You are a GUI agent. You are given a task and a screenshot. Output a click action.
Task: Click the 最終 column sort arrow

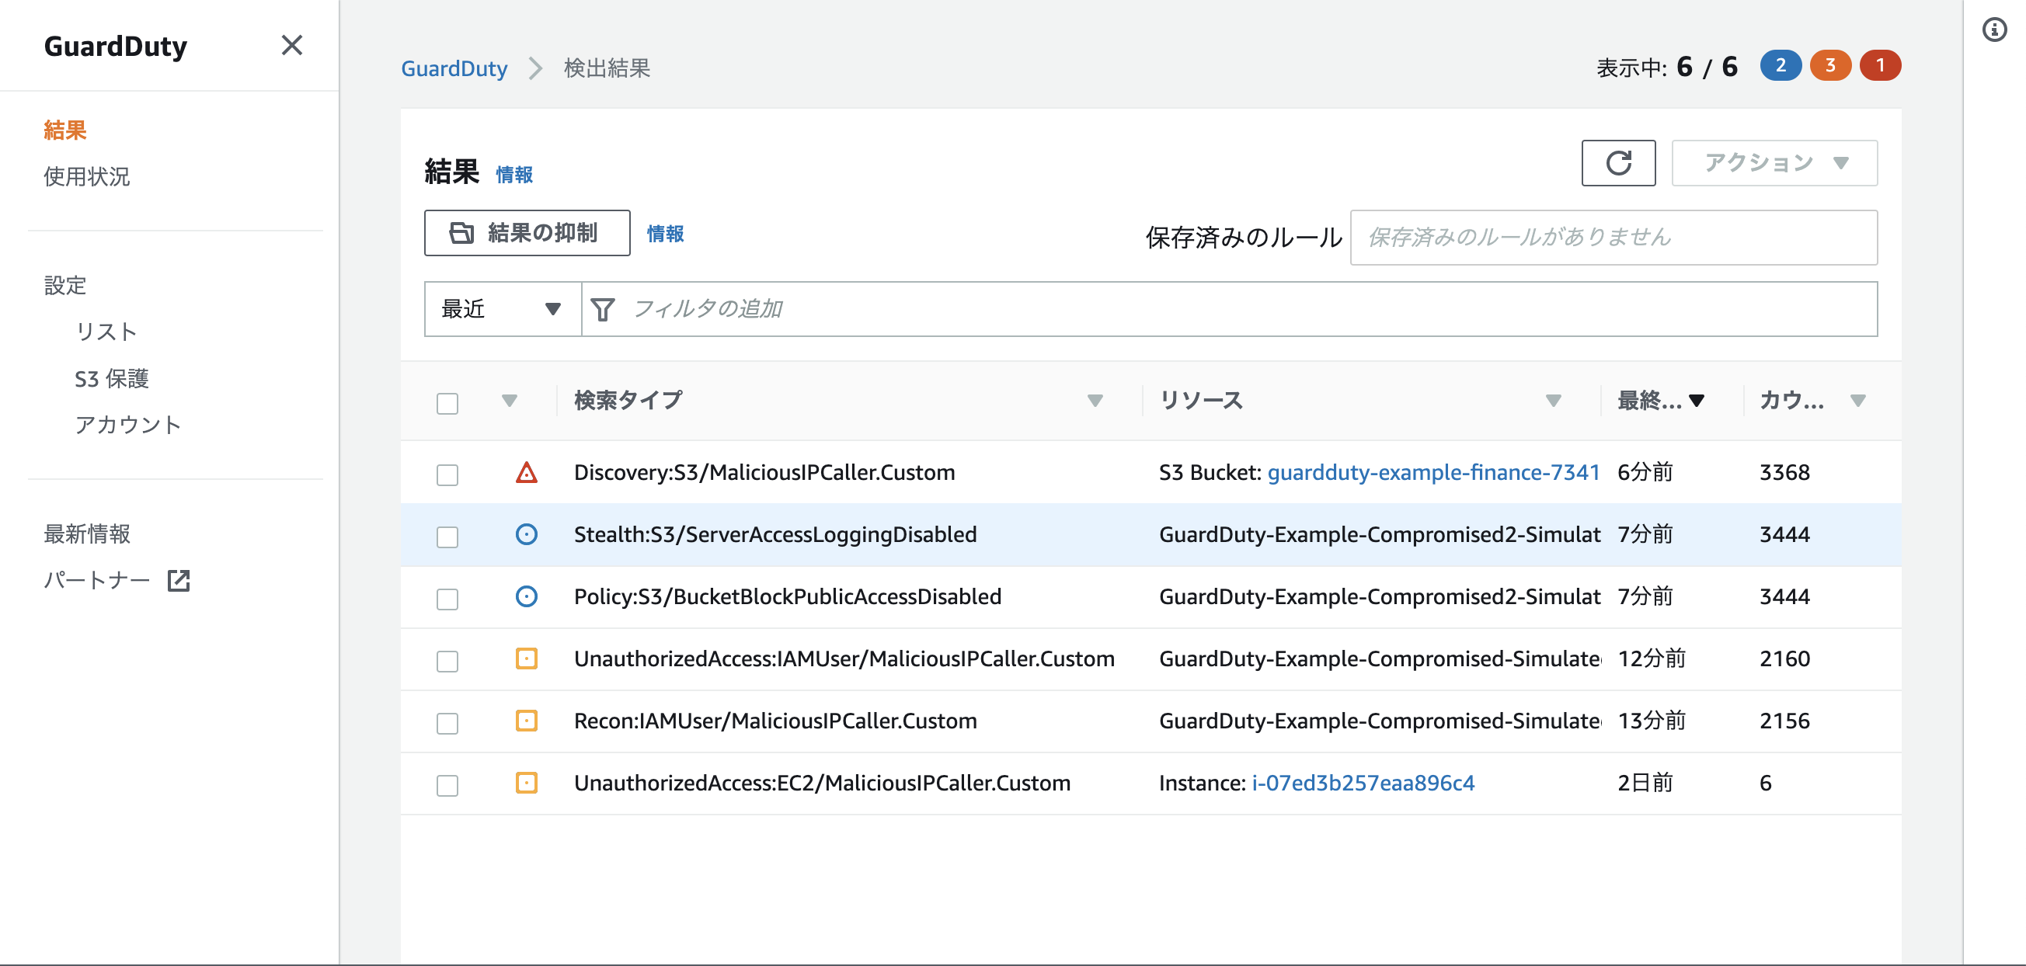[x=1697, y=401]
